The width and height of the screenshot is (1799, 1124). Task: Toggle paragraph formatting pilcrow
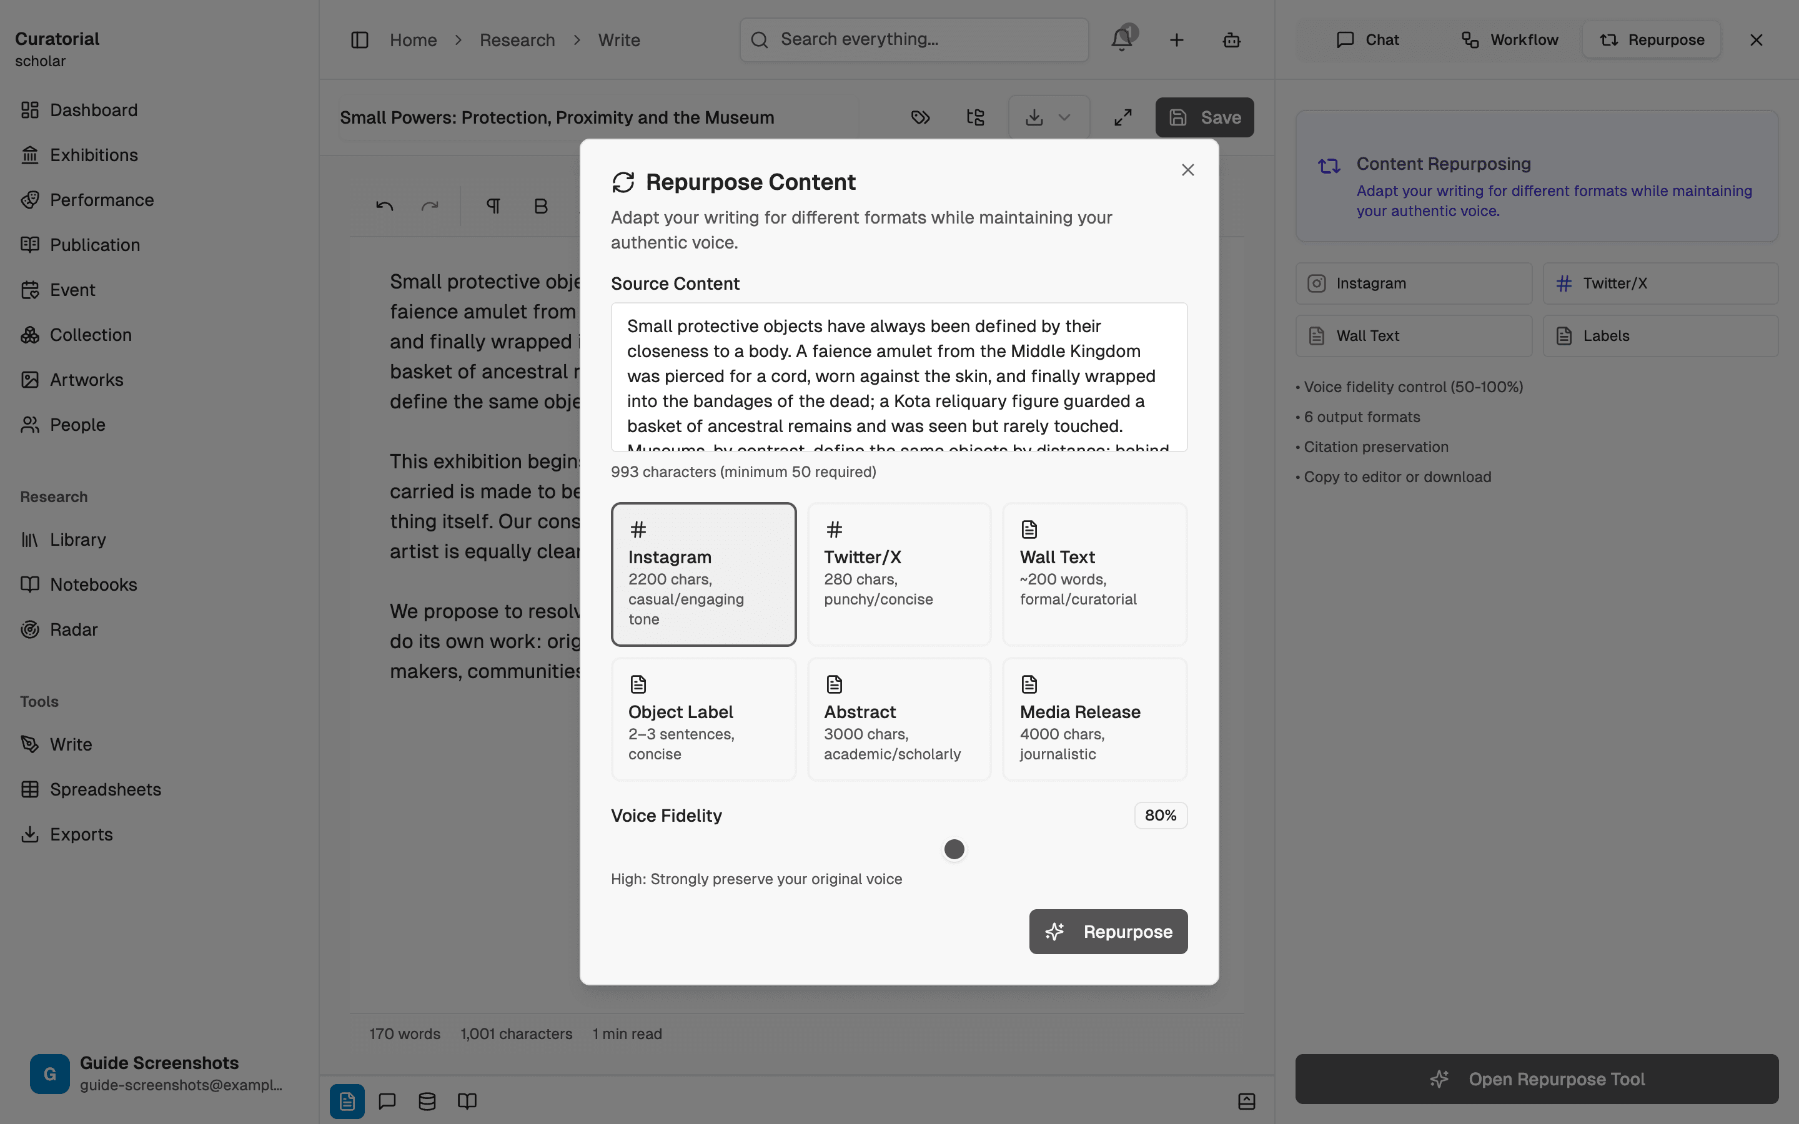pos(493,206)
